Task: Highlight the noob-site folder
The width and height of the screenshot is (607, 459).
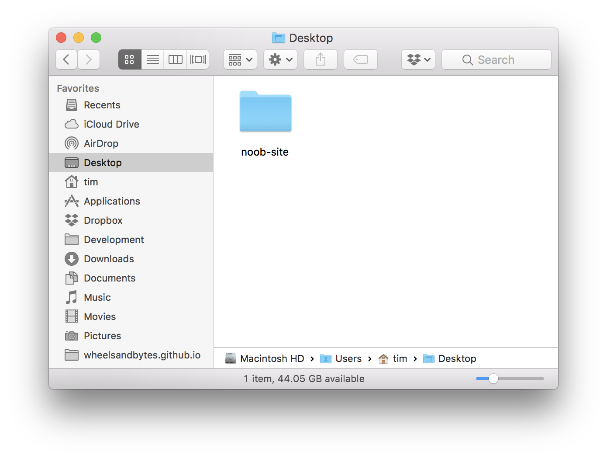Action: click(265, 111)
